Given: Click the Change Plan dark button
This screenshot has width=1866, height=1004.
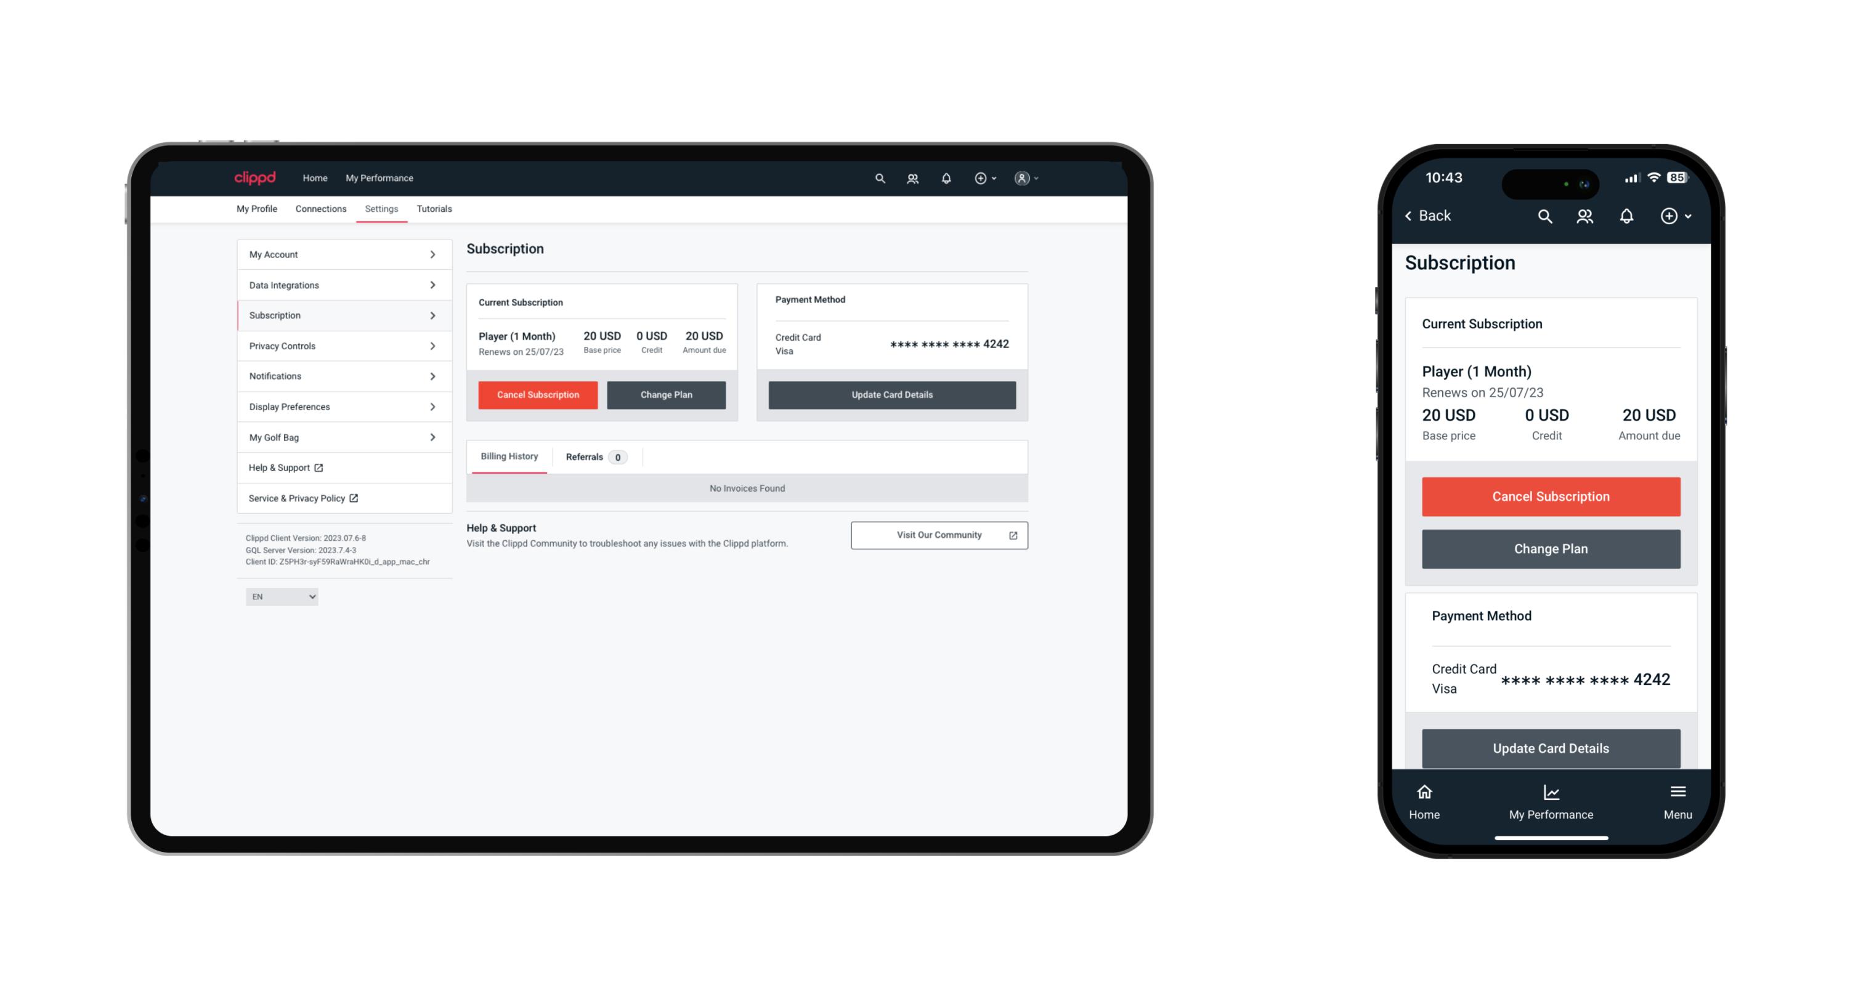Looking at the screenshot, I should click(x=665, y=394).
